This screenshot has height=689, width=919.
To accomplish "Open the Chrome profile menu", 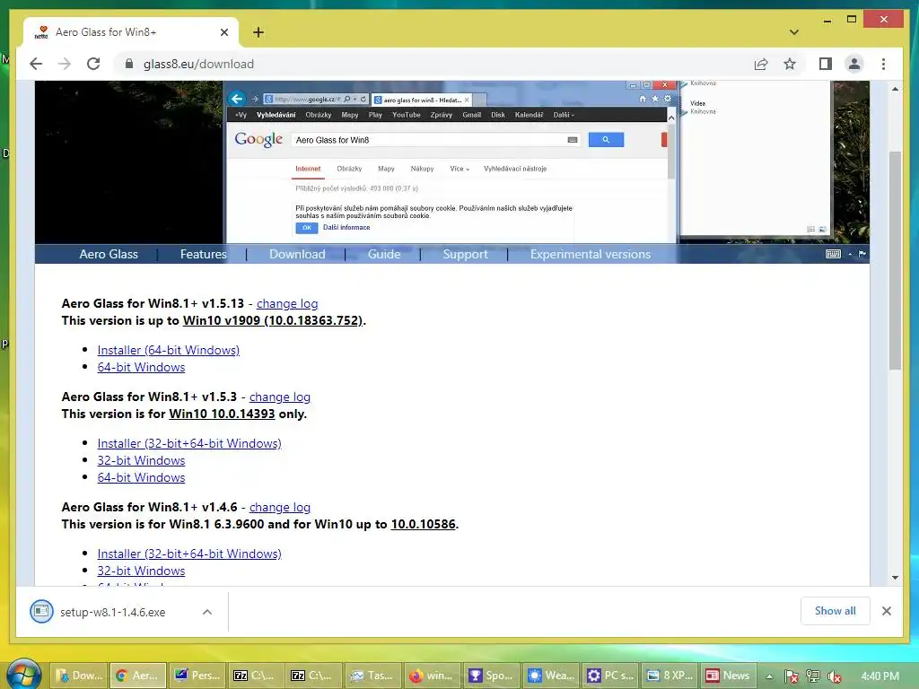I will [x=854, y=64].
